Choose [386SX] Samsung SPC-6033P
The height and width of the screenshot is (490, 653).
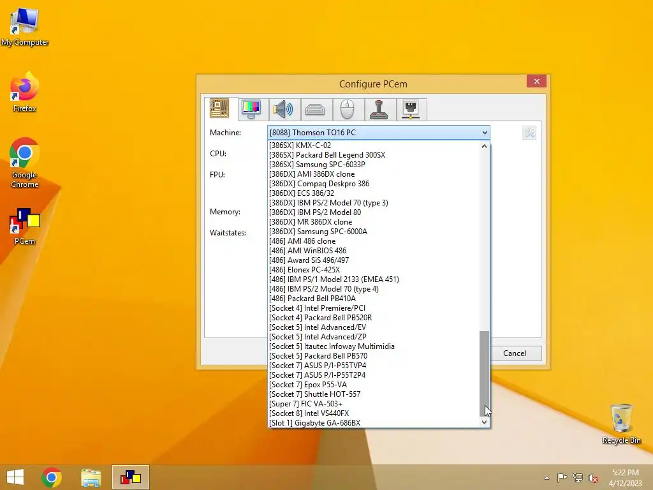[374, 165]
